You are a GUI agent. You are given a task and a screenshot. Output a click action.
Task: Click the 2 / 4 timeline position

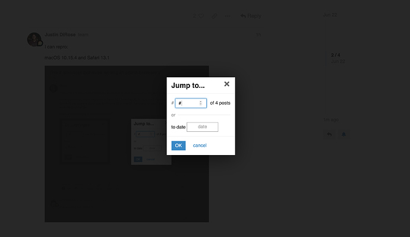point(336,55)
